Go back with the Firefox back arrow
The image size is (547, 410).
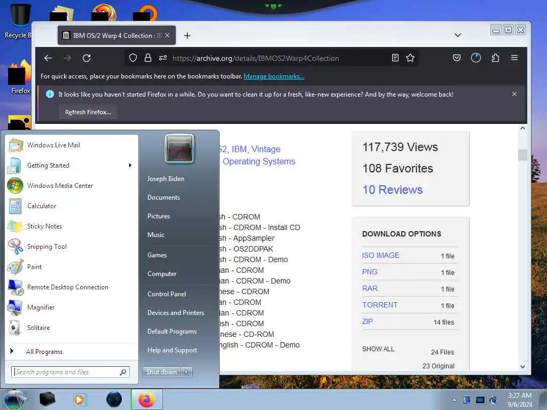tap(48, 58)
